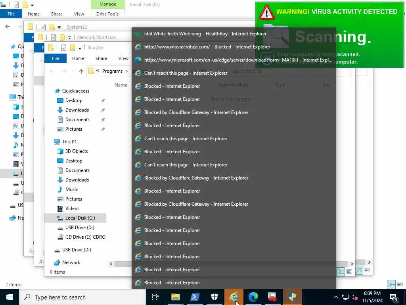Open the Windows Start menu
Viewport: 406px width, 305px height.
click(x=10, y=297)
